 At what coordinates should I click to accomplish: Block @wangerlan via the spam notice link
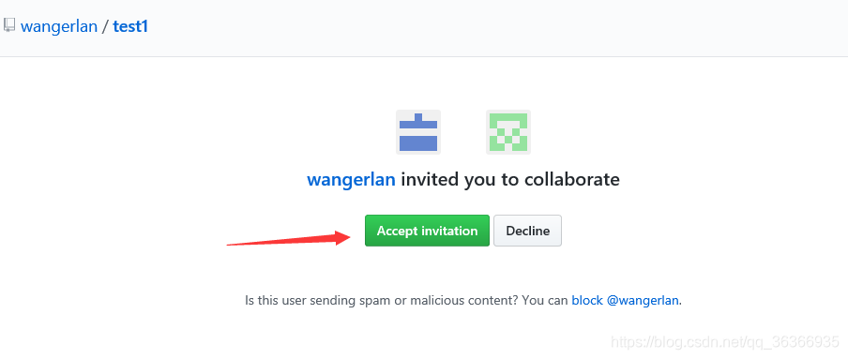(625, 301)
